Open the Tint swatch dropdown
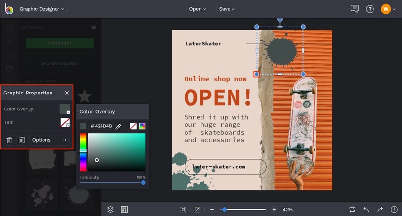 [x=65, y=122]
